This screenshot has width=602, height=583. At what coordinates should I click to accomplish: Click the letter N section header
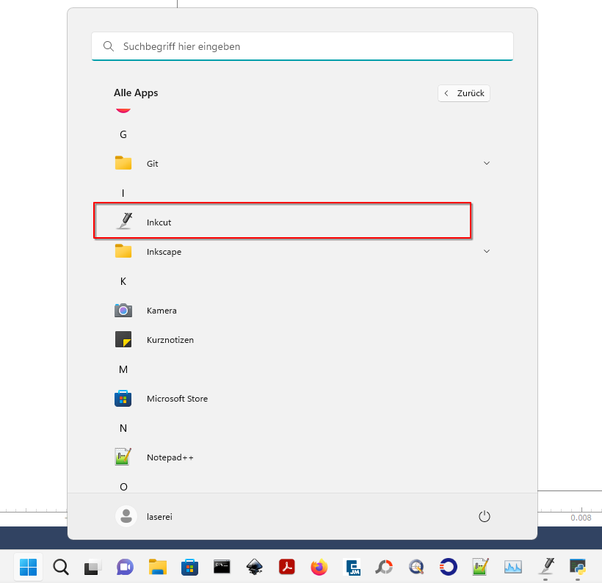(x=123, y=428)
